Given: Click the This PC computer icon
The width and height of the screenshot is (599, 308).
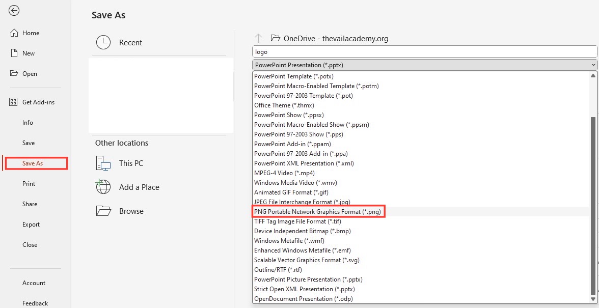Looking at the screenshot, I should pyautogui.click(x=103, y=163).
